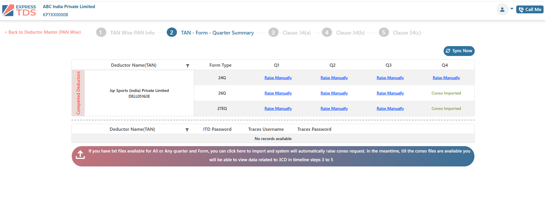Viewport: 545px width, 205px height.
Task: Raise Manually for 24Q in Q1
Action: (278, 78)
